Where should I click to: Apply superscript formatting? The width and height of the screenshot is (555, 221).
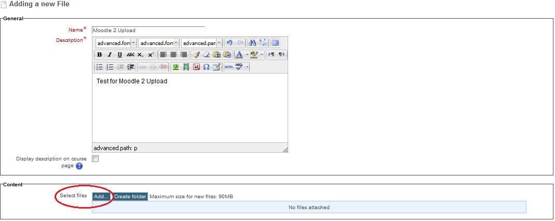[151, 55]
